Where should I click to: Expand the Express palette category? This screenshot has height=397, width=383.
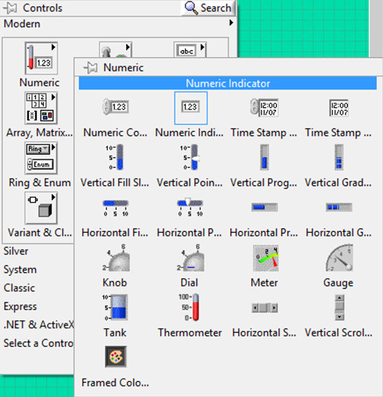point(20,307)
